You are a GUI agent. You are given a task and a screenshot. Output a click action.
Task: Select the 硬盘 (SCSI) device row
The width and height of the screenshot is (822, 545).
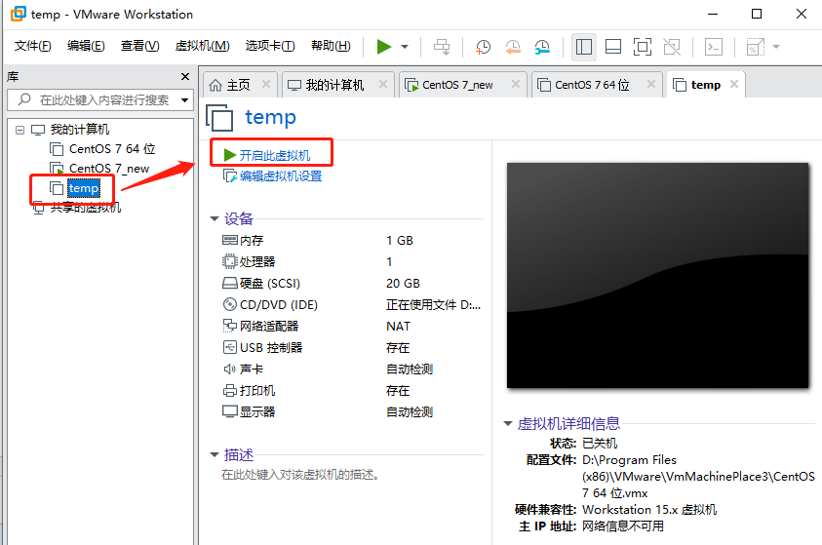pyautogui.click(x=351, y=284)
